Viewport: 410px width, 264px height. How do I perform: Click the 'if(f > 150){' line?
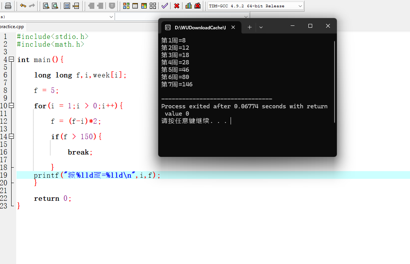(76, 136)
